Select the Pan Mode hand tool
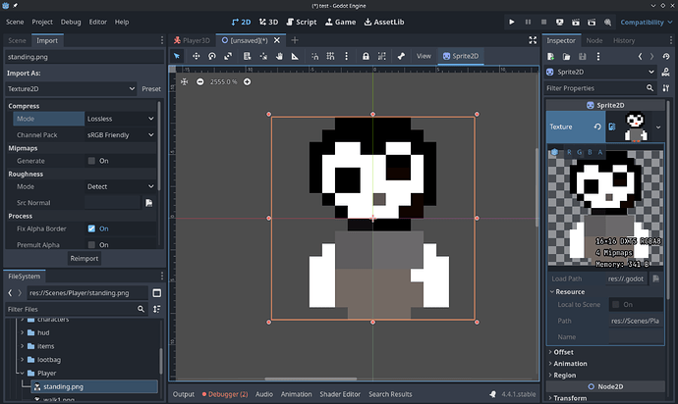This screenshot has height=404, width=678. point(279,56)
